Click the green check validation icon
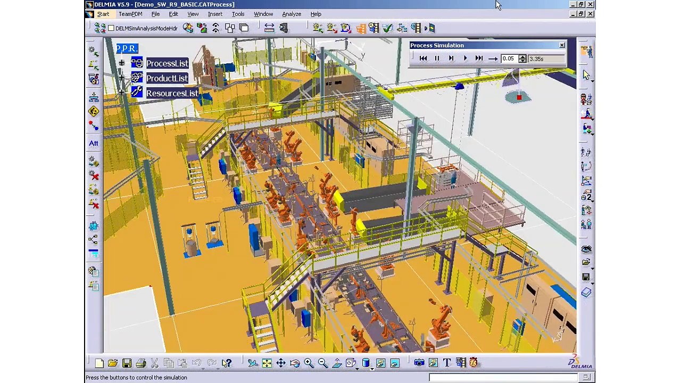Viewport: 681px width, 383px height. pyautogui.click(x=387, y=28)
